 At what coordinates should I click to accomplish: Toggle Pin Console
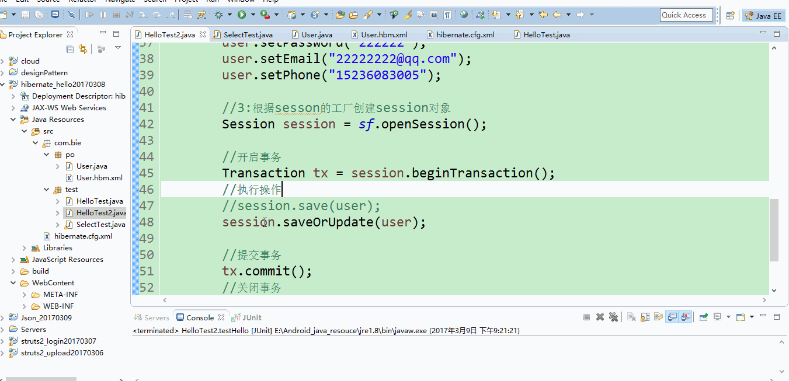click(704, 317)
